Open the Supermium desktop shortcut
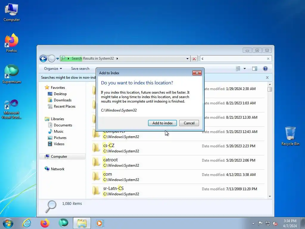The height and width of the screenshot is (229, 305). [x=12, y=74]
